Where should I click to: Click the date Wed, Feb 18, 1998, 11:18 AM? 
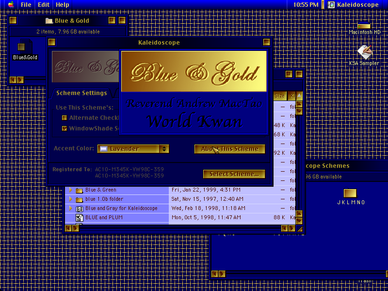209,208
